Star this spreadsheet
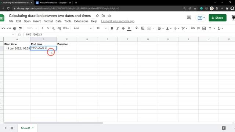This screenshot has height=132, width=235. click(97, 16)
